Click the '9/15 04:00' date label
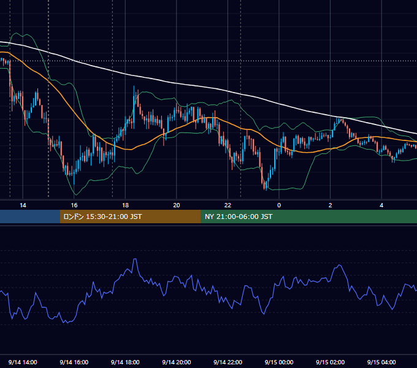 tap(381, 362)
